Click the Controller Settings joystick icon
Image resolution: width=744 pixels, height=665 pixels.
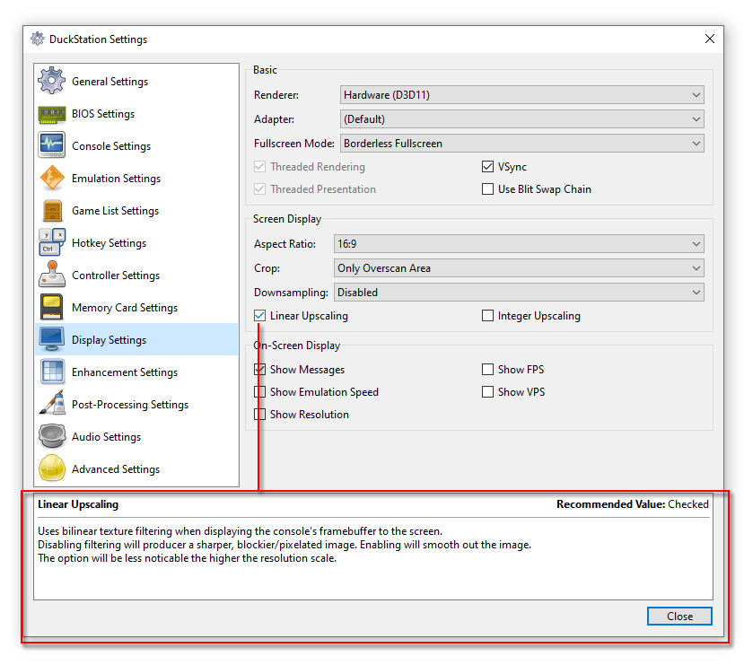tap(52, 276)
